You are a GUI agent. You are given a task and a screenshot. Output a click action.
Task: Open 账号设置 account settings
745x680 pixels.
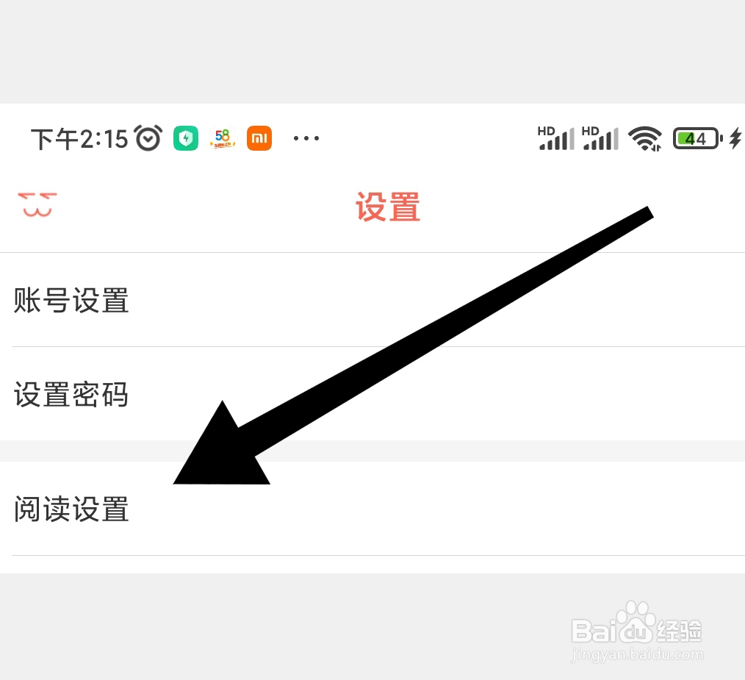coord(372,300)
